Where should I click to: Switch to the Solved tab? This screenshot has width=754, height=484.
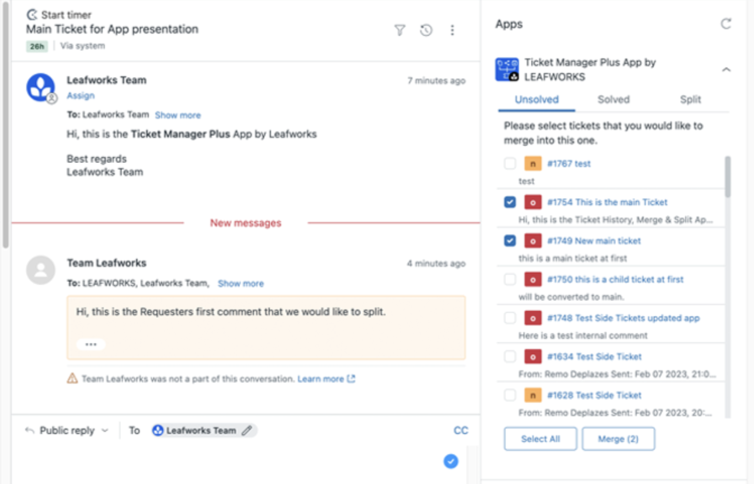tap(613, 100)
